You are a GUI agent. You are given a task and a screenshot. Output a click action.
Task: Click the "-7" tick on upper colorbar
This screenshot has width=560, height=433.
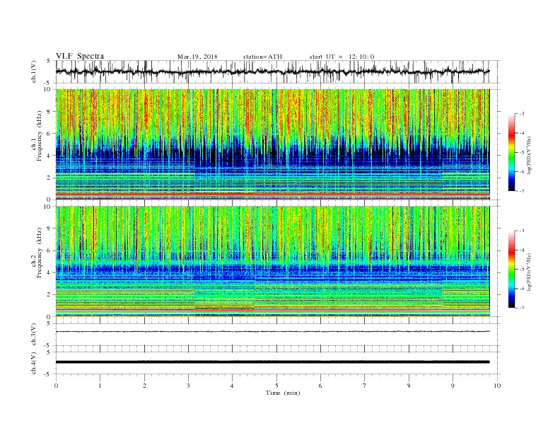pyautogui.click(x=522, y=191)
